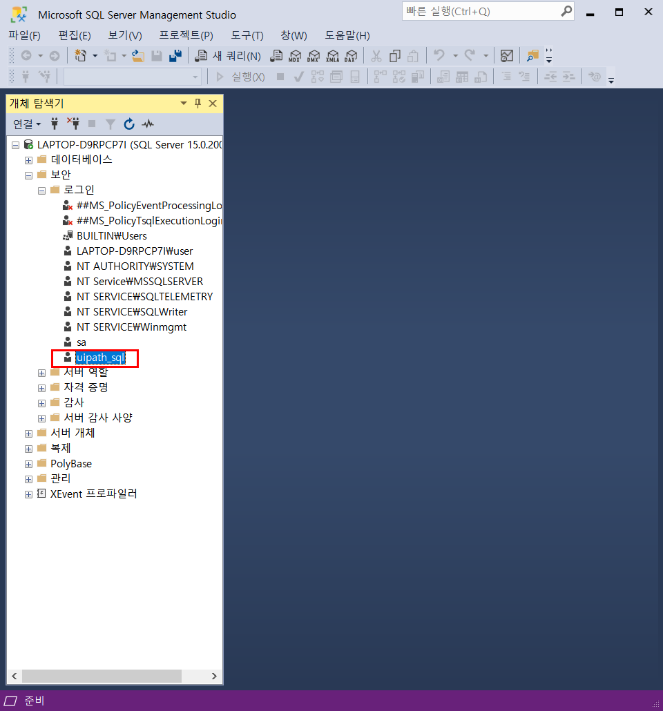The height and width of the screenshot is (711, 663).
Task: Expand the PolyBase folder
Action: tap(28, 464)
